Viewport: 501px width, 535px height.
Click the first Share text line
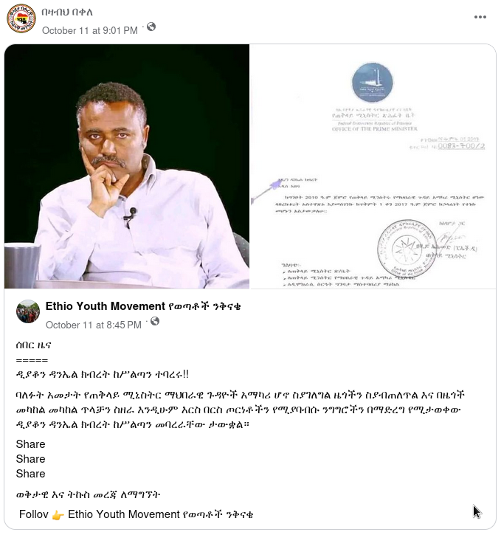[x=31, y=444]
